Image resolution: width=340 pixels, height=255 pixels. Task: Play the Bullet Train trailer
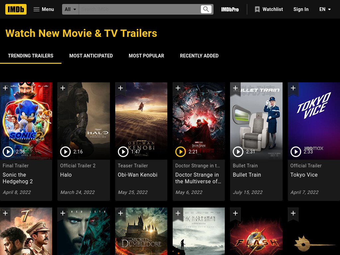238,152
